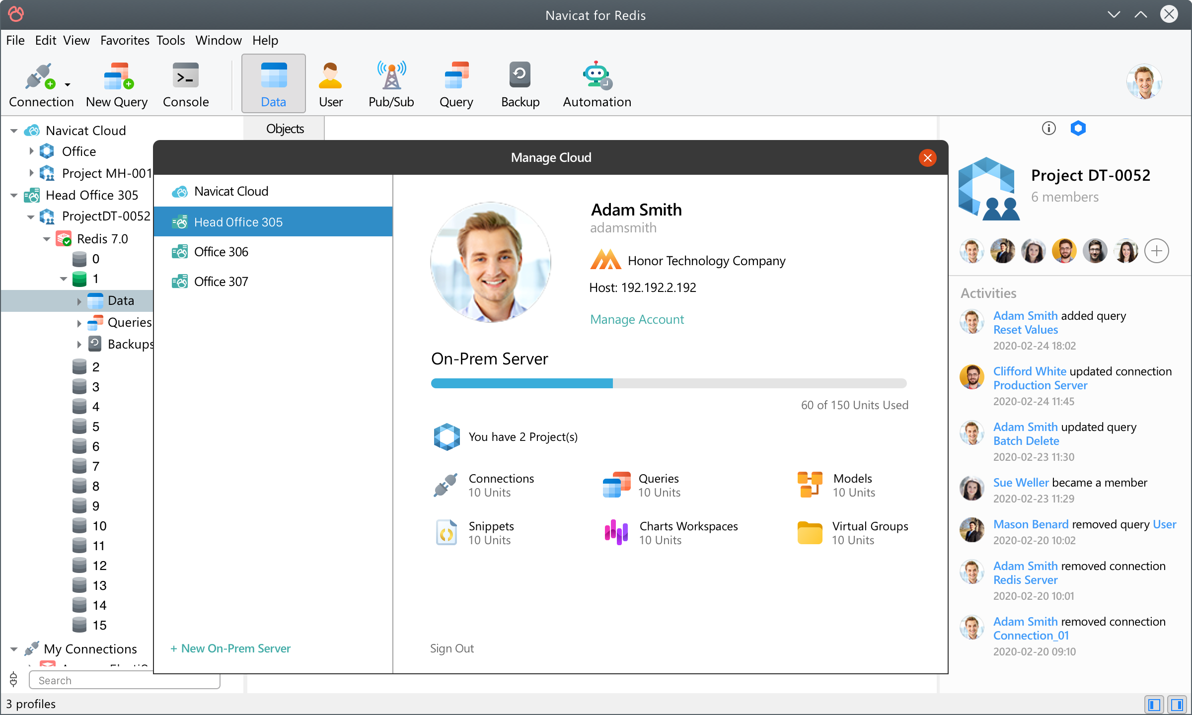The height and width of the screenshot is (715, 1192).
Task: Click the Queries units icon
Action: coord(616,485)
